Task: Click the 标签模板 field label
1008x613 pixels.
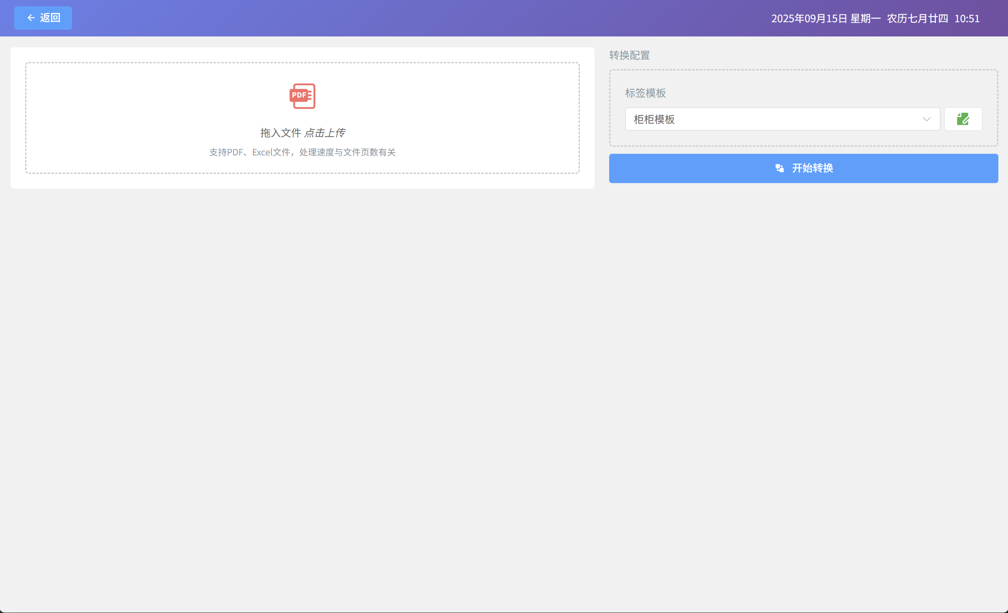Action: click(x=645, y=93)
